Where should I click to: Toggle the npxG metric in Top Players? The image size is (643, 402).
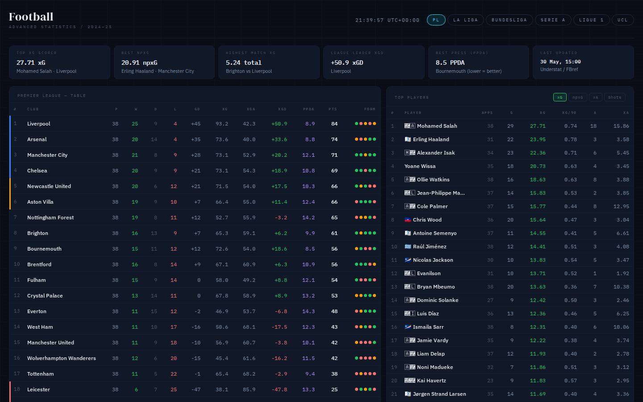tap(578, 97)
